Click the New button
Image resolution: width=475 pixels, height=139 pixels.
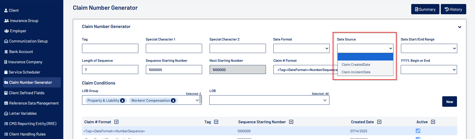tap(449, 102)
